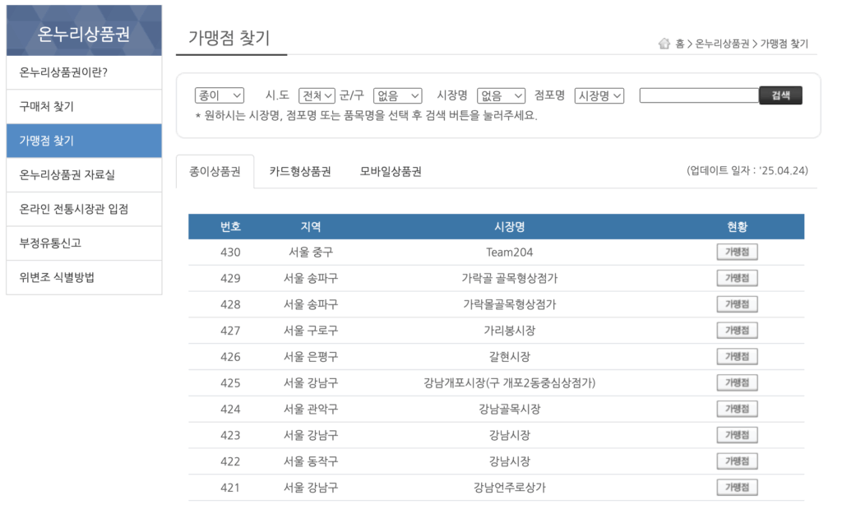Image resolution: width=842 pixels, height=514 pixels.
Task: Open the 종이 voucher type dropdown
Action: tap(220, 95)
